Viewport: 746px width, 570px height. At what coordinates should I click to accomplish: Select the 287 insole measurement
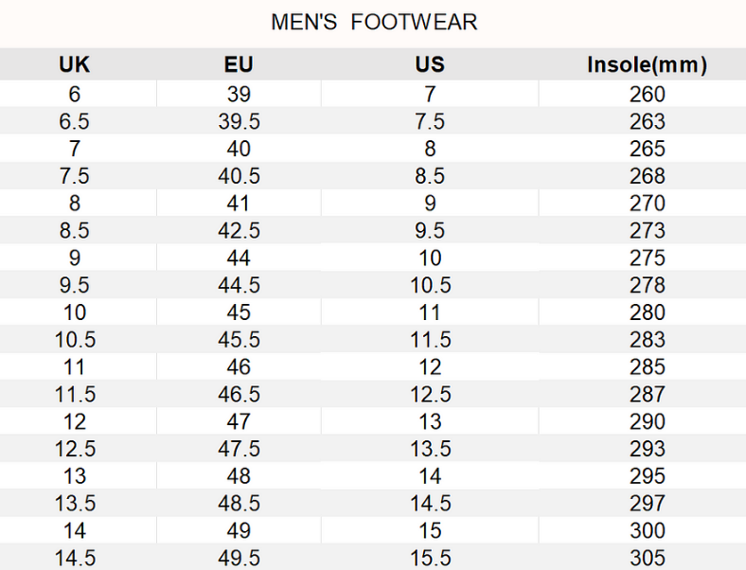coord(647,395)
